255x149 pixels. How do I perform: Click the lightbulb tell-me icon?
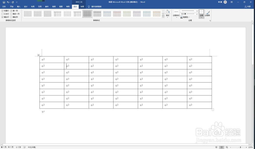click(x=89, y=7)
